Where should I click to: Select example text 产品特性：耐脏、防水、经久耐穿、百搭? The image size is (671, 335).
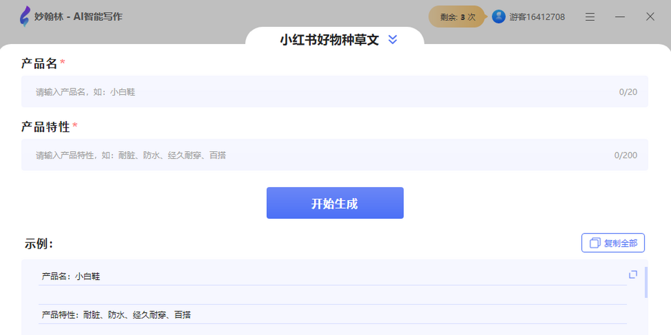click(116, 315)
